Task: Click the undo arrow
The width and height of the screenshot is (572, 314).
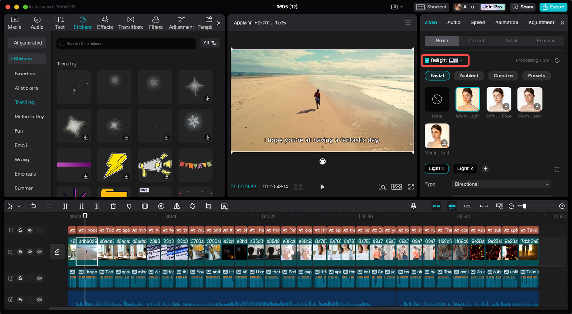Action: [x=34, y=206]
